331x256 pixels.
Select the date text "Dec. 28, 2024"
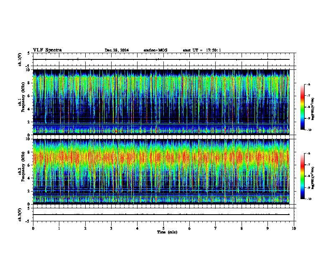[x=117, y=50]
